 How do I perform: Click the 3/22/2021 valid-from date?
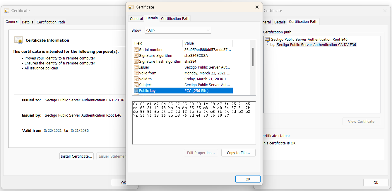(x=53, y=131)
